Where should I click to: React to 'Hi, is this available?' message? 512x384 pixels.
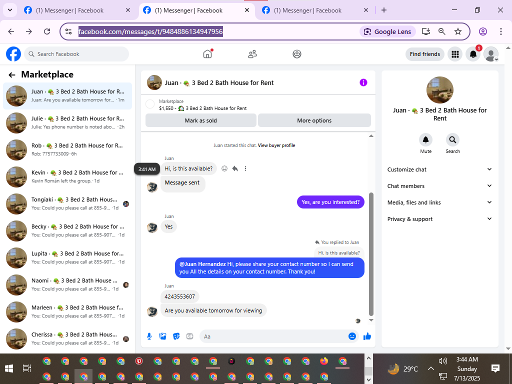pyautogui.click(x=224, y=168)
